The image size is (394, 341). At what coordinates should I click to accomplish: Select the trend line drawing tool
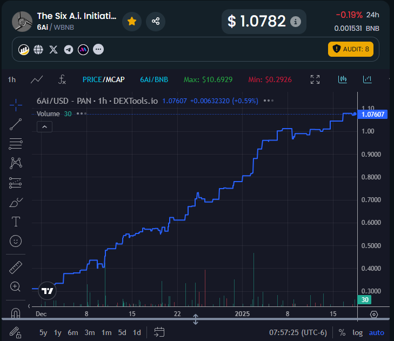click(16, 124)
